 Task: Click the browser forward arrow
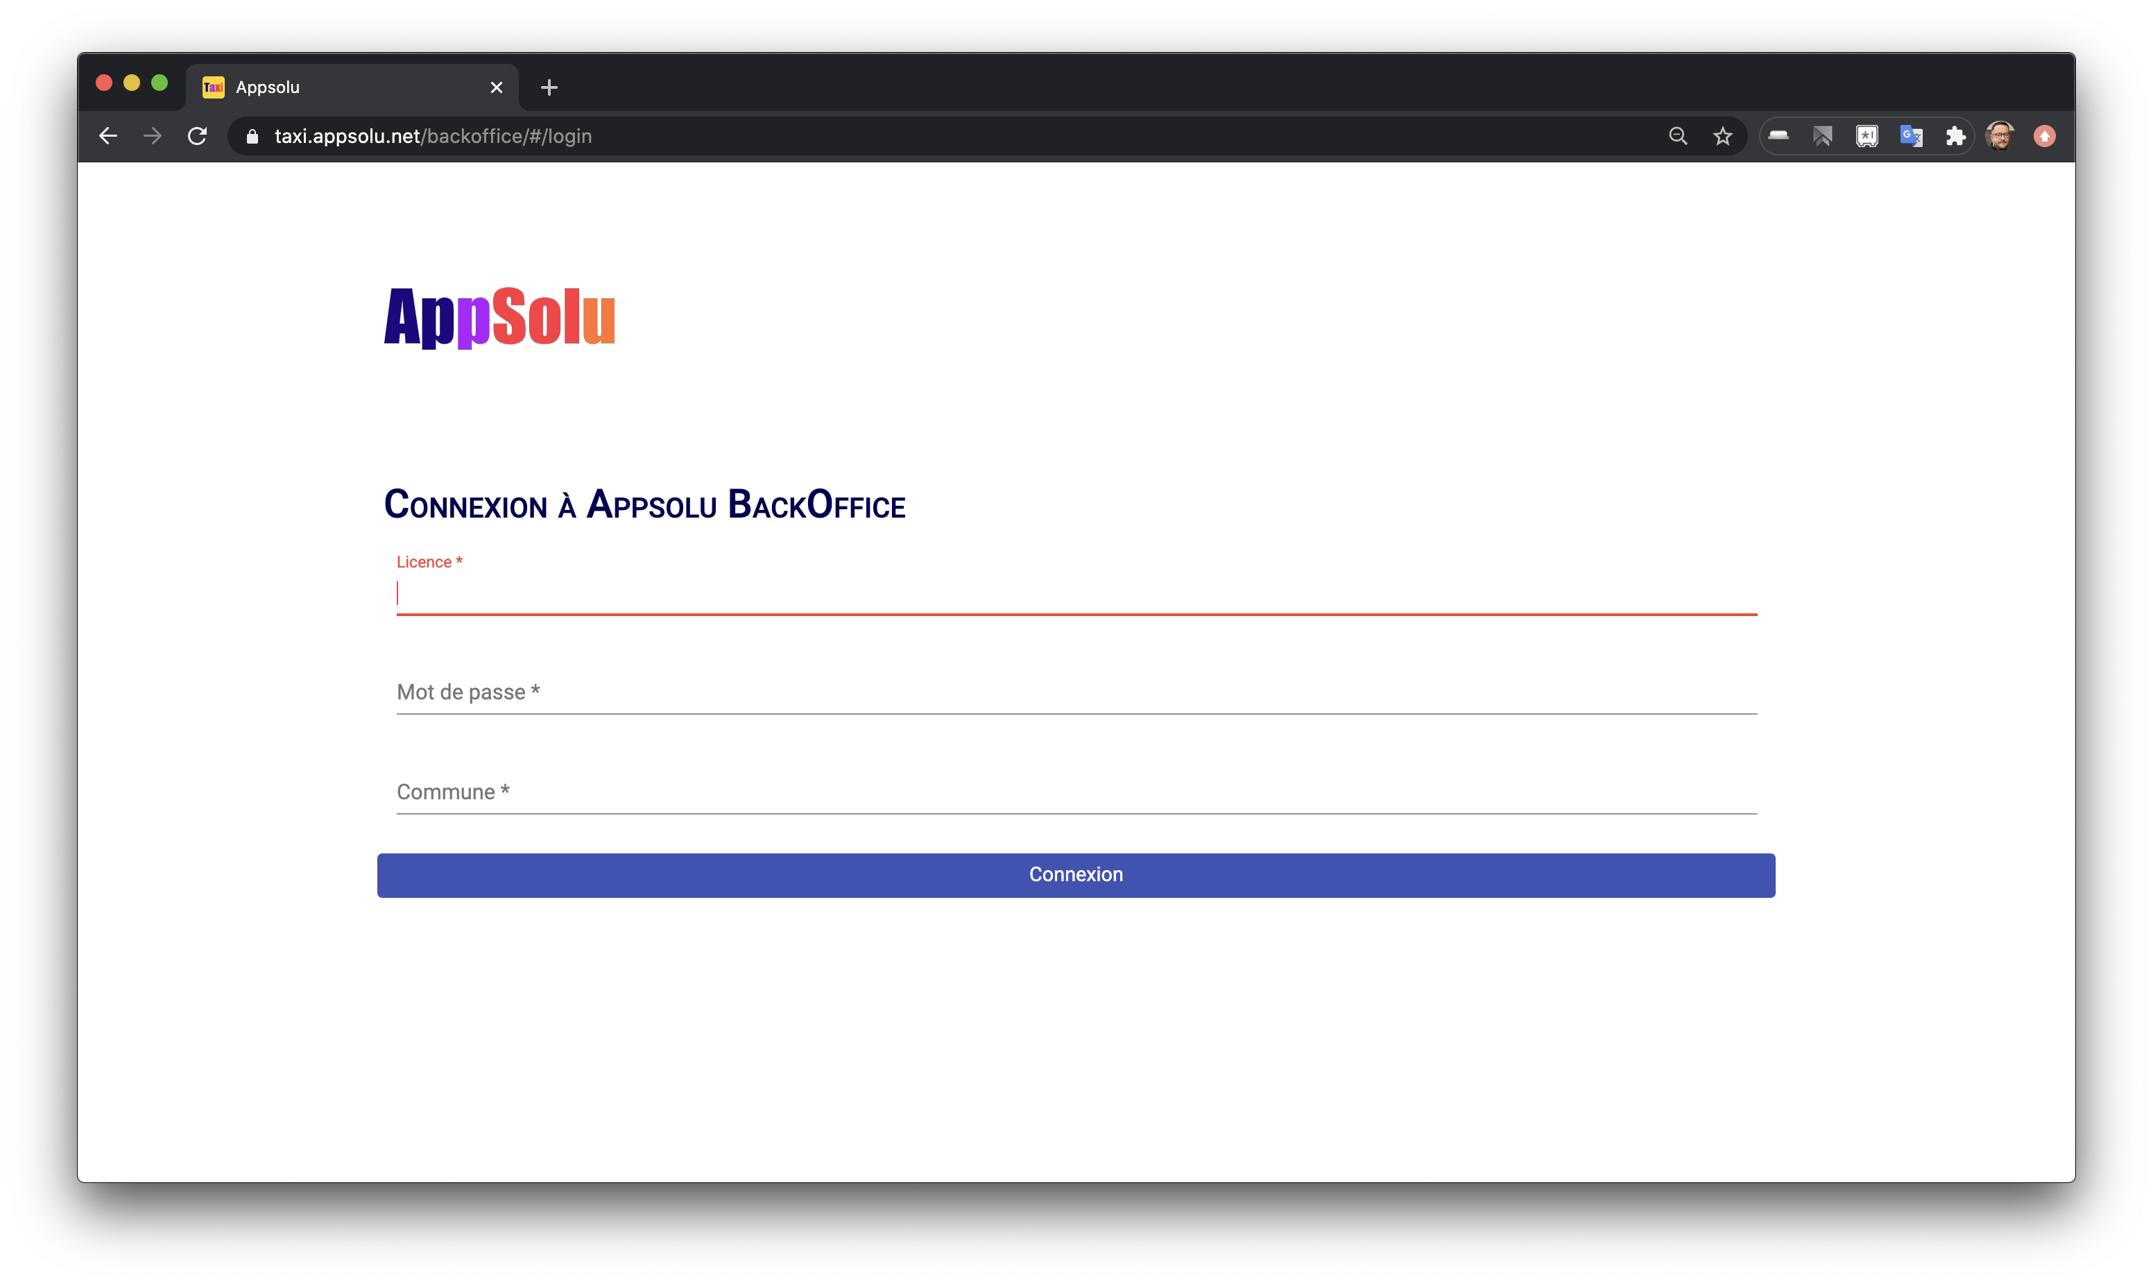(x=153, y=136)
